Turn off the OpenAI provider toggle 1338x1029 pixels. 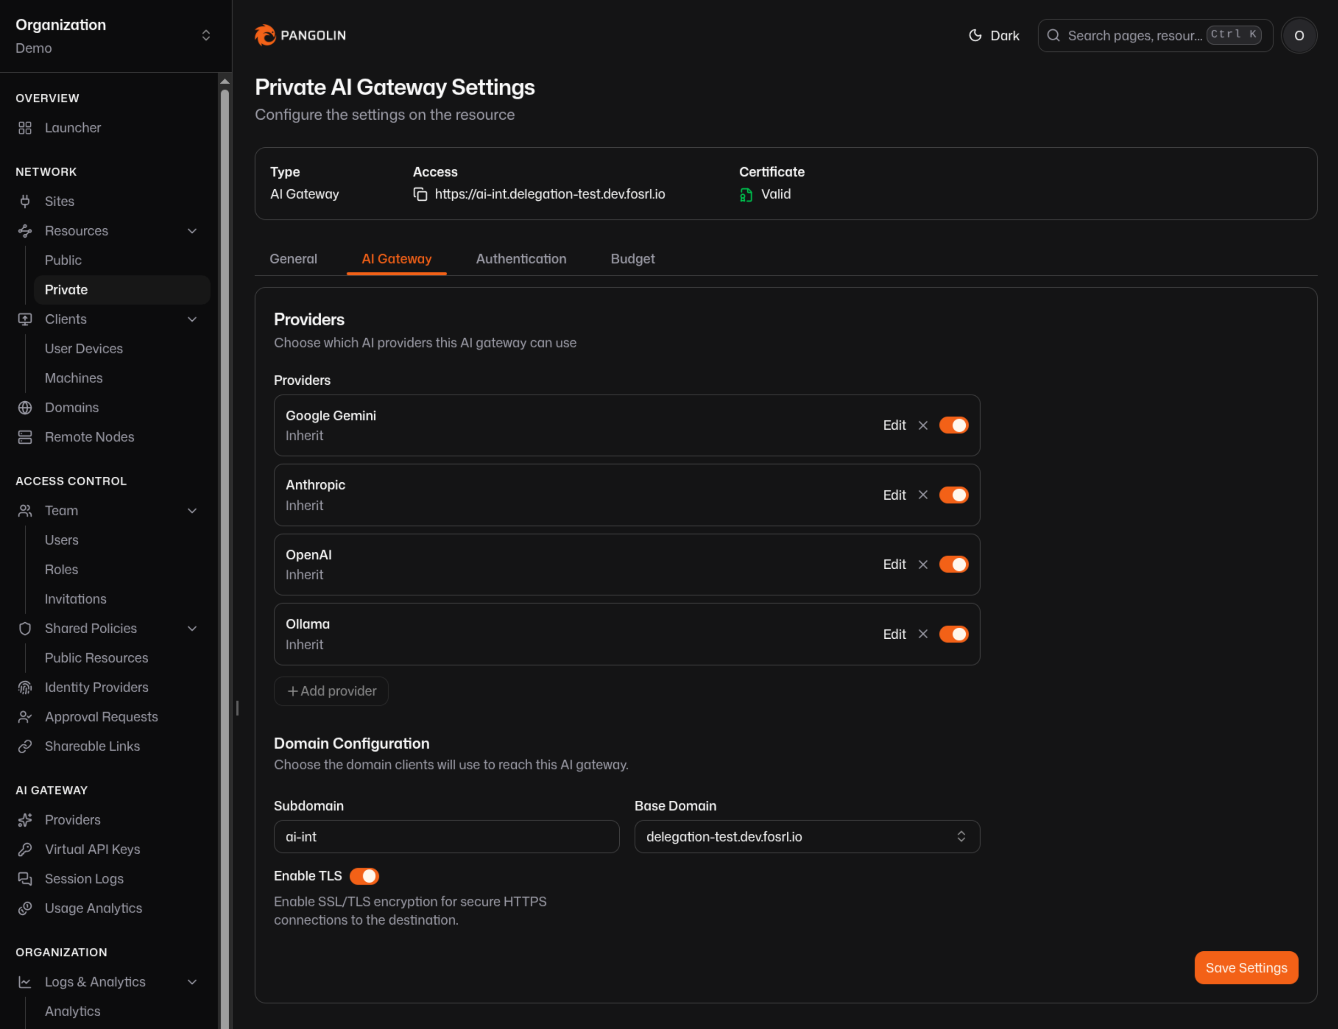pos(953,564)
